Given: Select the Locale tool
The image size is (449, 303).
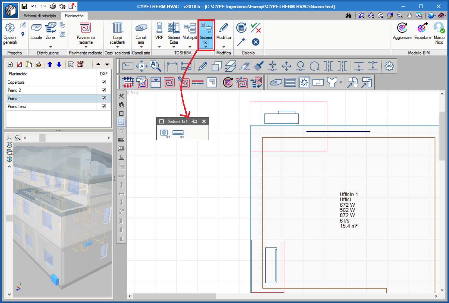Looking at the screenshot, I should (36, 31).
